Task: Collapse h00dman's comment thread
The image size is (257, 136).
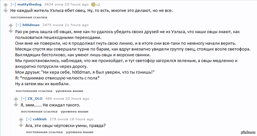Action: coord(18,25)
